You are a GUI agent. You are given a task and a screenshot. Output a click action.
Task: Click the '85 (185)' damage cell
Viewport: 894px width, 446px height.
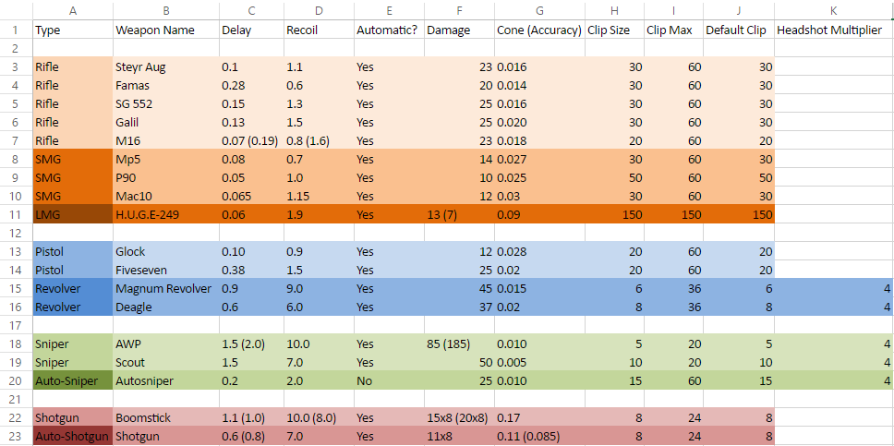coord(460,344)
